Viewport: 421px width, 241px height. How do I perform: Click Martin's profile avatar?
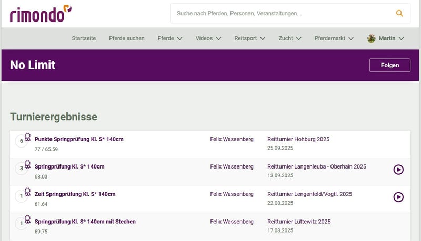tap(372, 38)
